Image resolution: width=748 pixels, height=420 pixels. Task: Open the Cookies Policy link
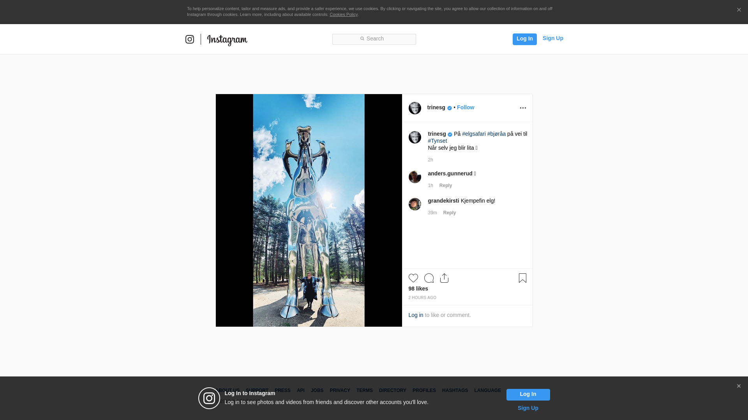coord(343,14)
